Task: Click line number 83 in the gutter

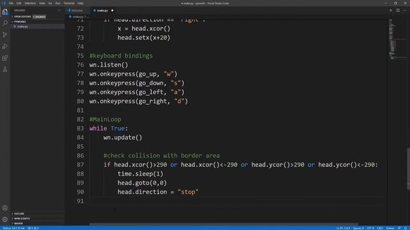Action: coord(80,128)
